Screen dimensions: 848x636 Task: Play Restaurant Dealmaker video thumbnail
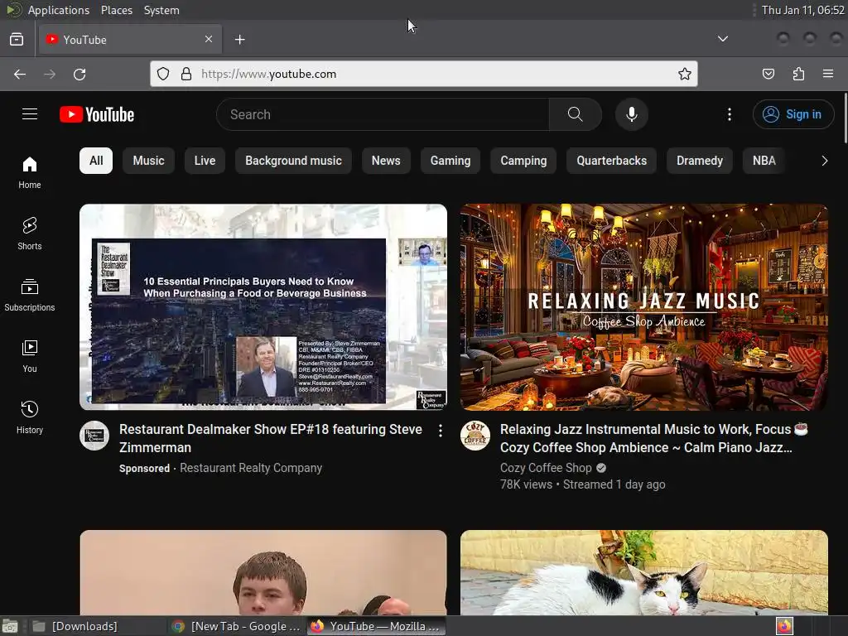(263, 306)
